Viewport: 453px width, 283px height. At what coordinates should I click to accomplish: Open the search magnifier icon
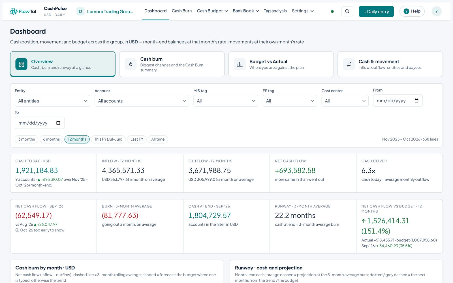tap(347, 11)
